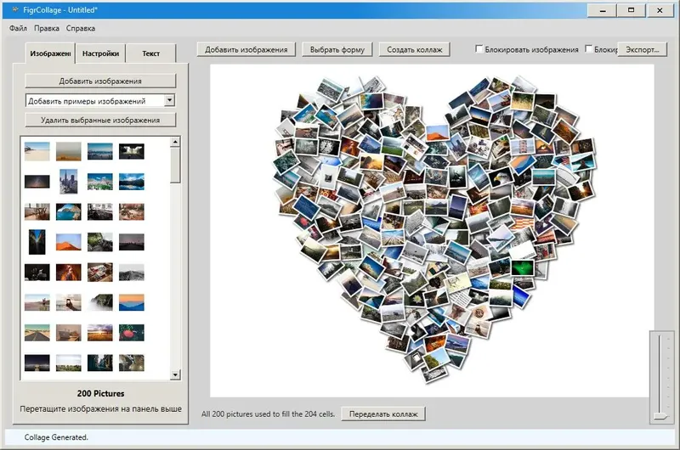Select the hand holding phone thumbnail
680x450 pixels.
tap(68, 302)
